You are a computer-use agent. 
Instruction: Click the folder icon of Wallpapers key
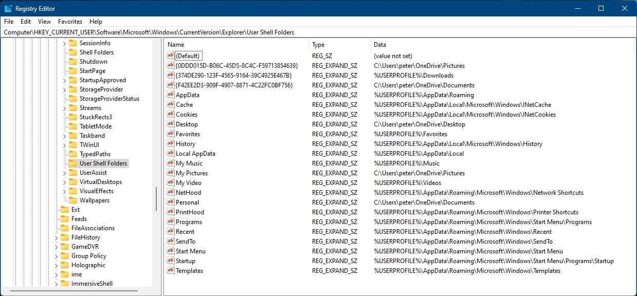72,200
